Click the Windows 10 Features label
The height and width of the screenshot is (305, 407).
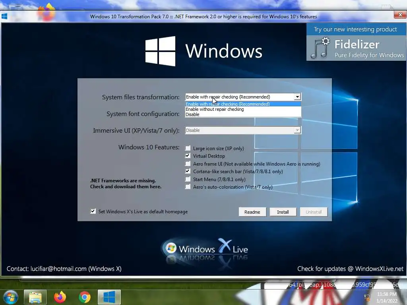point(149,147)
